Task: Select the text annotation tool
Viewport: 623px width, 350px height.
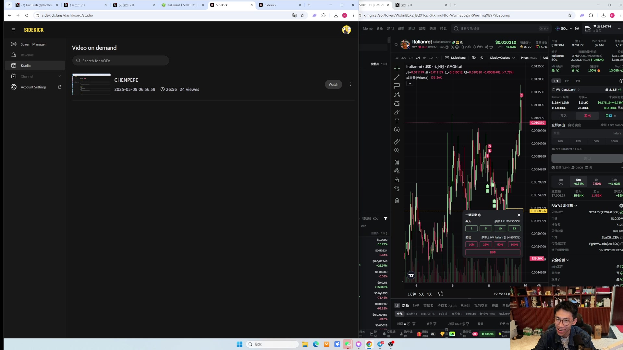Action: [x=397, y=121]
